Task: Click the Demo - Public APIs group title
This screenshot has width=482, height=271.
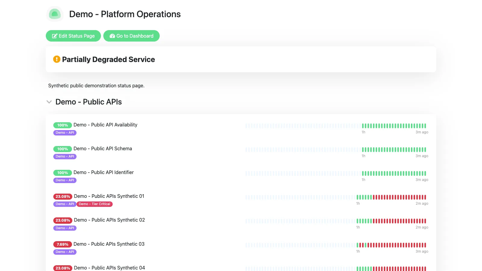Action: (x=89, y=102)
